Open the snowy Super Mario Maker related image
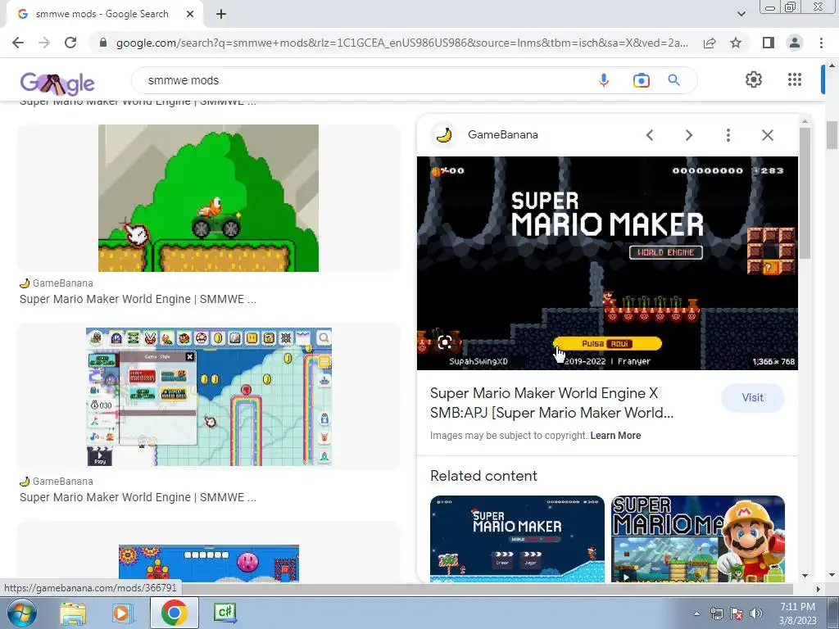 [x=517, y=538]
